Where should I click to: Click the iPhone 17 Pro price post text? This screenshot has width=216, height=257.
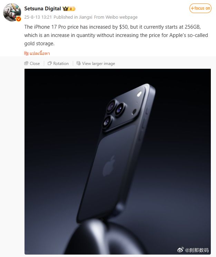[x=116, y=35]
